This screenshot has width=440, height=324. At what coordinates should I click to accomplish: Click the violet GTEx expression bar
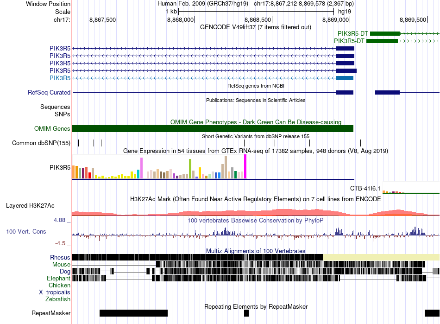[x=141, y=168]
